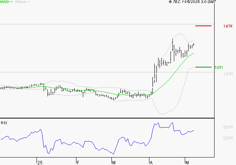
Task: Select the red 1479 resistance line
Action: (x=203, y=26)
